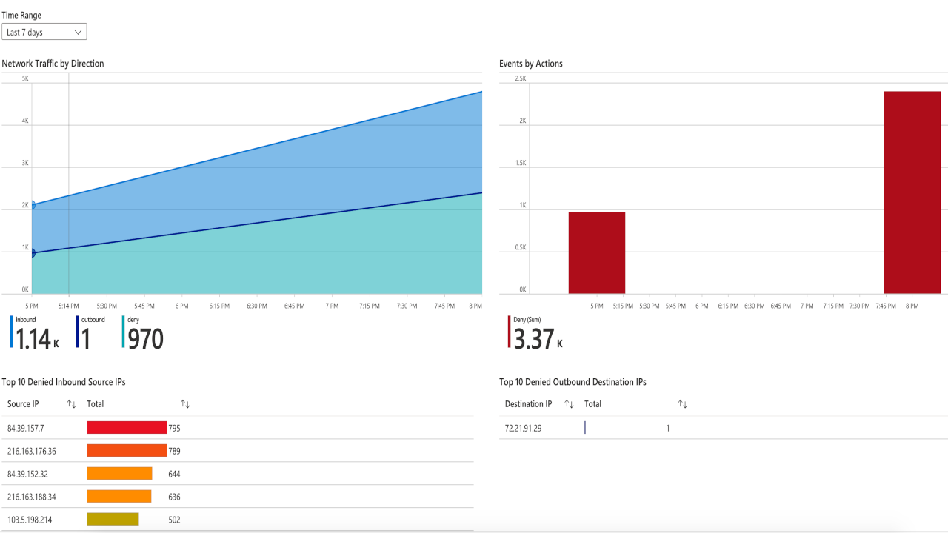Click the red bar for 795 total
The image size is (948, 533).
(x=127, y=428)
